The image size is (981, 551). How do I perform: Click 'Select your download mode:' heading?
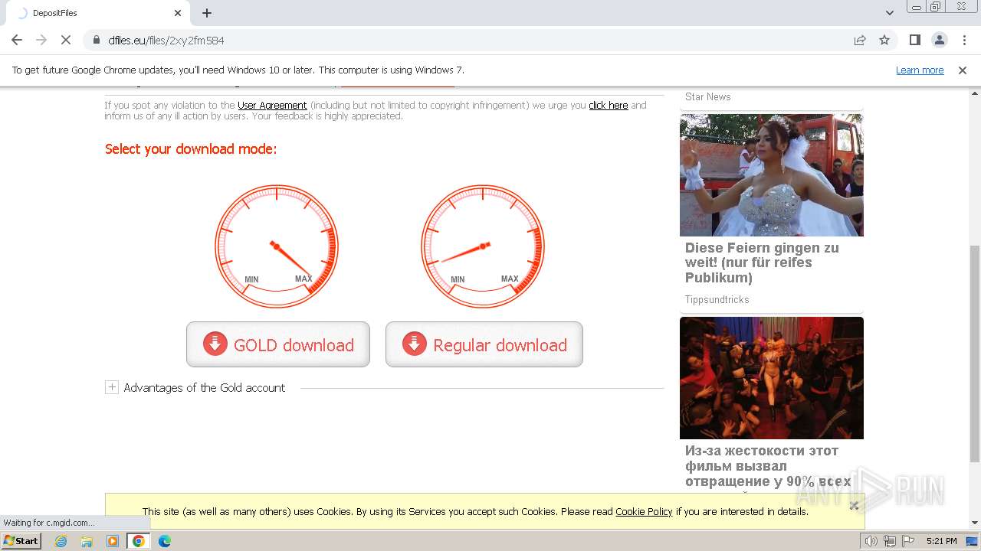pos(191,148)
